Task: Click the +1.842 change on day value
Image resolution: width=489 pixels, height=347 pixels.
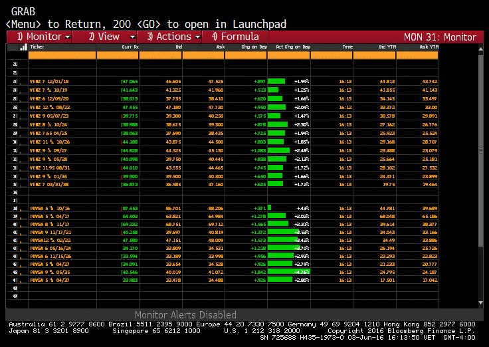Action: [258, 273]
